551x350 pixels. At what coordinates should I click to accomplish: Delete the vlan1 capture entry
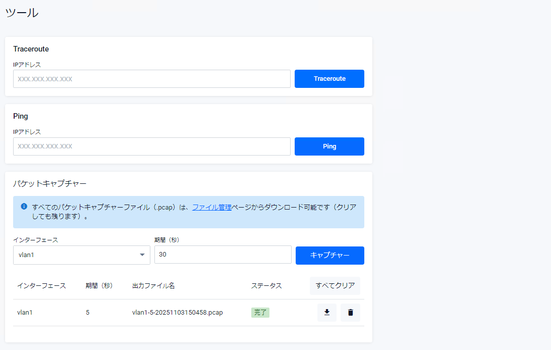[x=350, y=312]
